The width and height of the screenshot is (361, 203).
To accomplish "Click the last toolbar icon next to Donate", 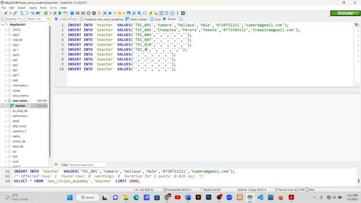I will [183, 13].
